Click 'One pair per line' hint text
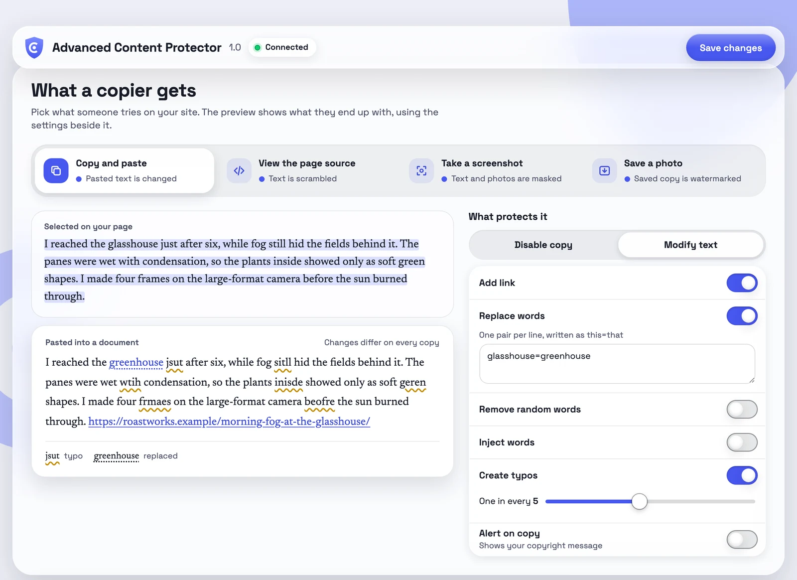Viewport: 797px width, 580px height. pos(551,335)
